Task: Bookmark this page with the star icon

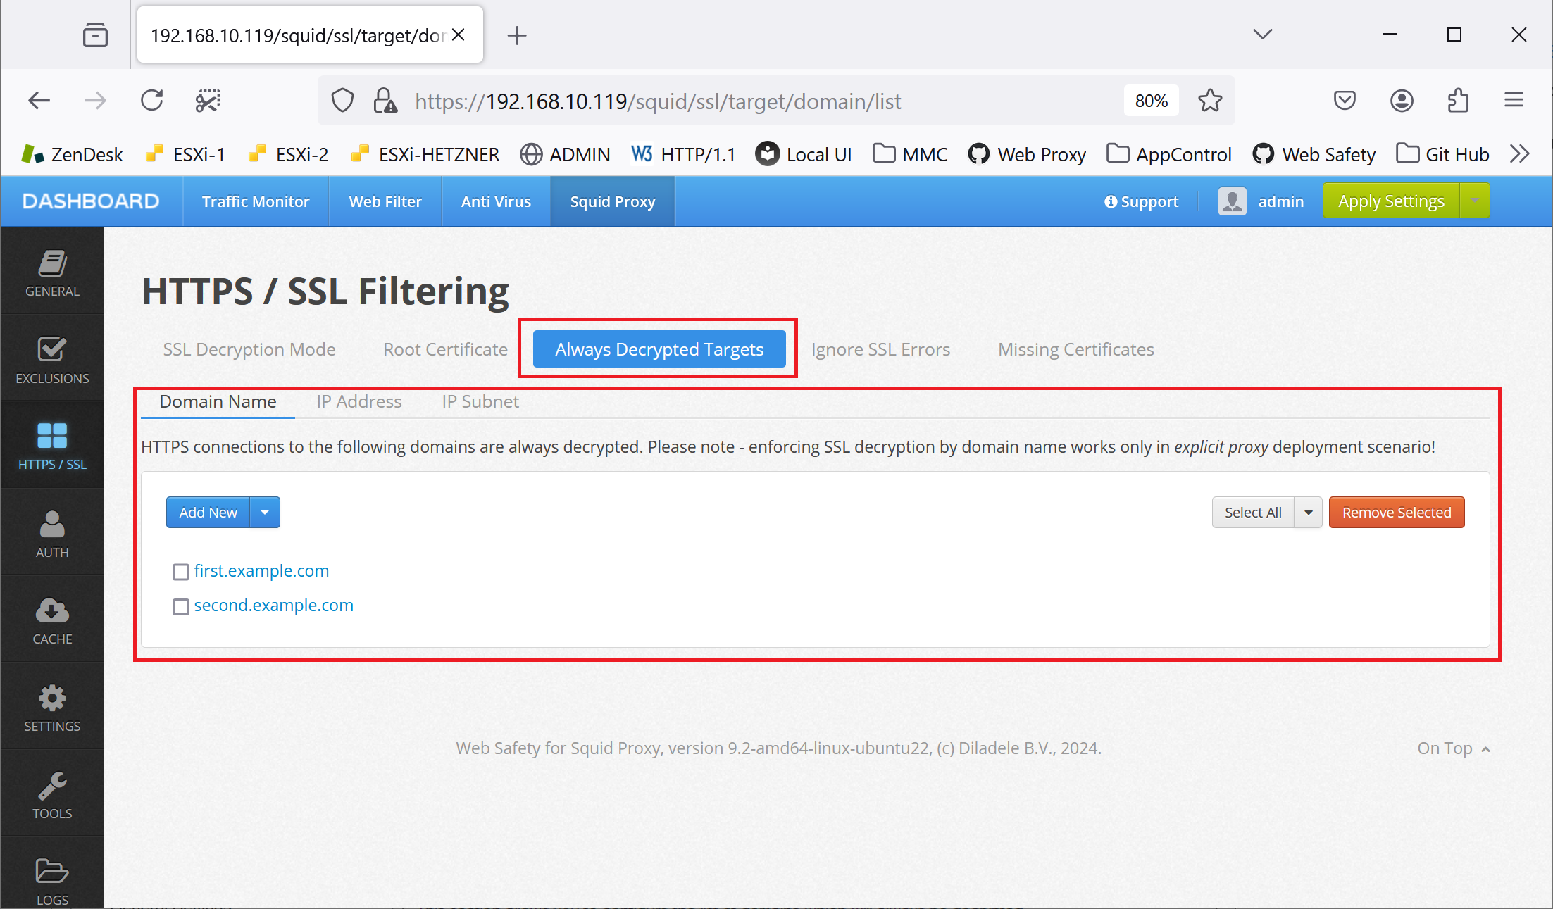Action: (x=1210, y=101)
